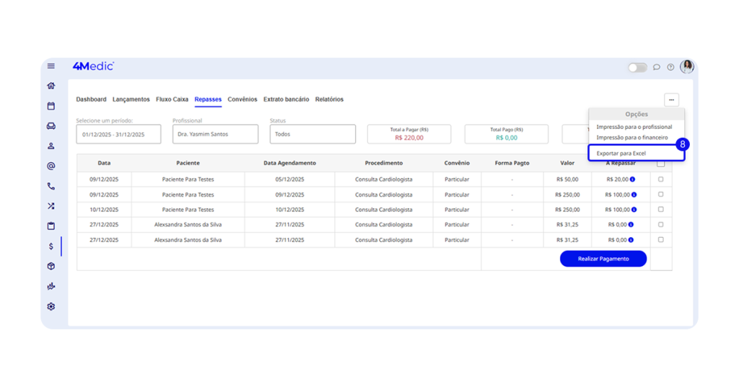This screenshot has height=387, width=739.
Task: Open the help question mark icon
Action: (x=670, y=67)
